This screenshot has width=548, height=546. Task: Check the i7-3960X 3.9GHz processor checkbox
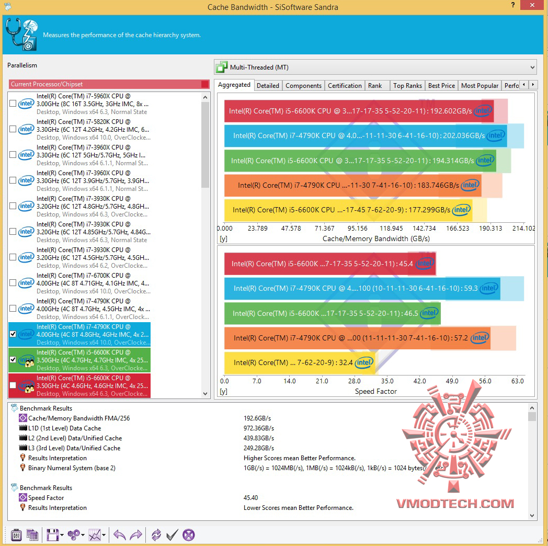click(13, 180)
